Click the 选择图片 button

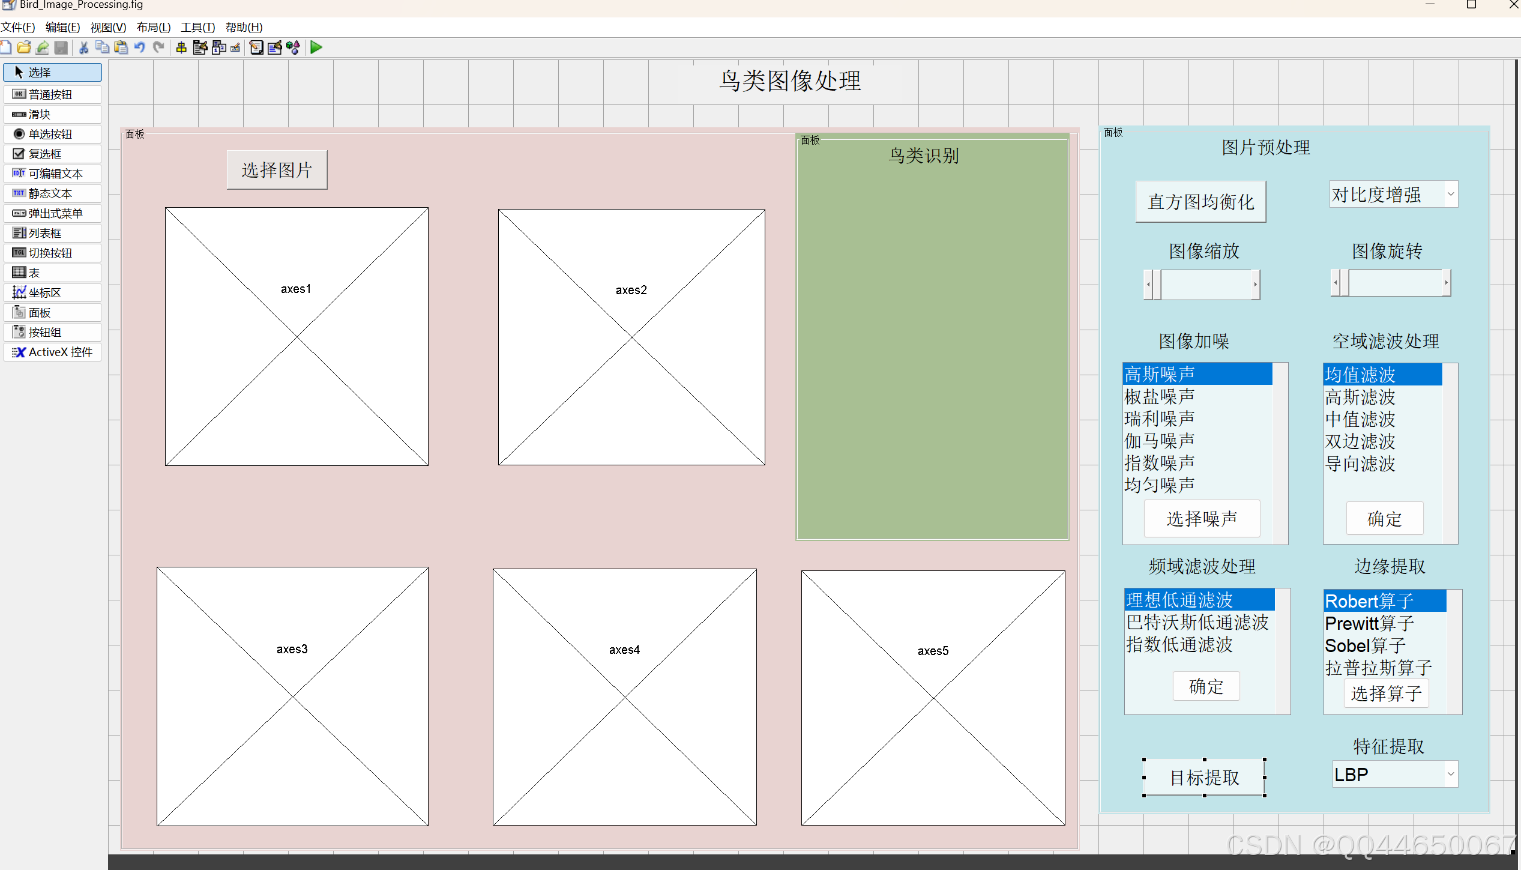point(277,170)
